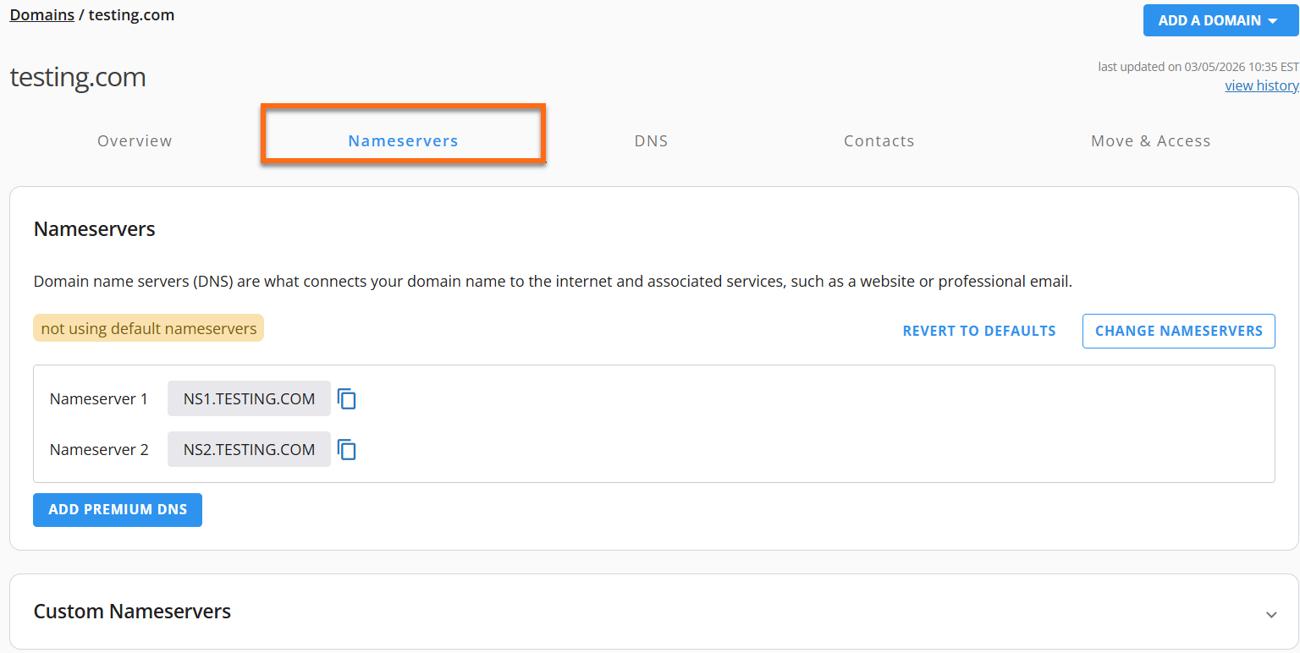Click the 'Nameserver 1' label
The image size is (1300, 653).
[99, 398]
